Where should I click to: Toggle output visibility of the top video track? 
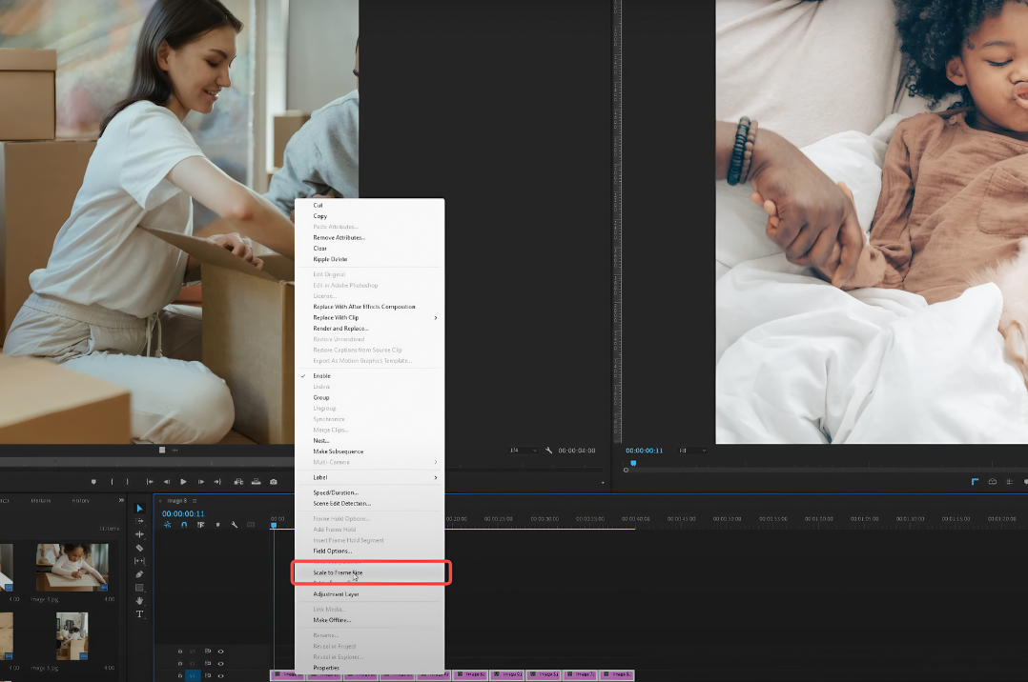coord(221,652)
